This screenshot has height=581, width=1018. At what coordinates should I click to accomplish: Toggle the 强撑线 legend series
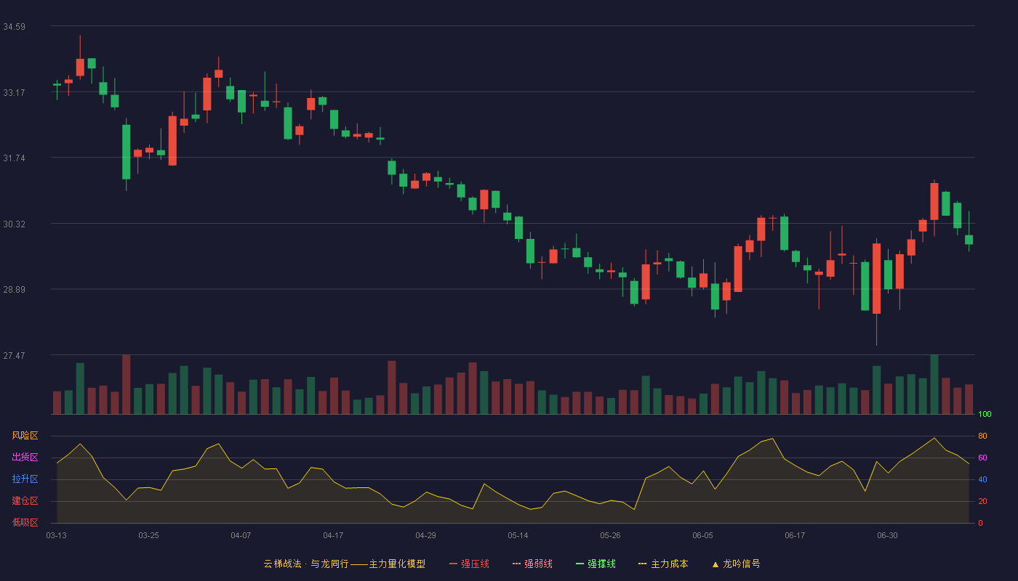tap(596, 564)
